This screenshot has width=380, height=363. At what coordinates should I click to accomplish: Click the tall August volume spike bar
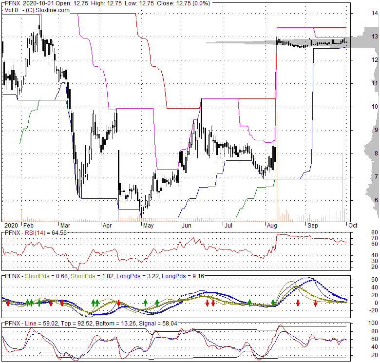coord(277,167)
